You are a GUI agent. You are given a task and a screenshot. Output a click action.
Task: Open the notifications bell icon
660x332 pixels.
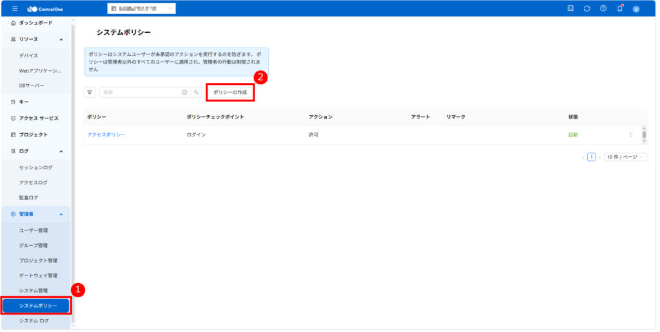coord(619,8)
